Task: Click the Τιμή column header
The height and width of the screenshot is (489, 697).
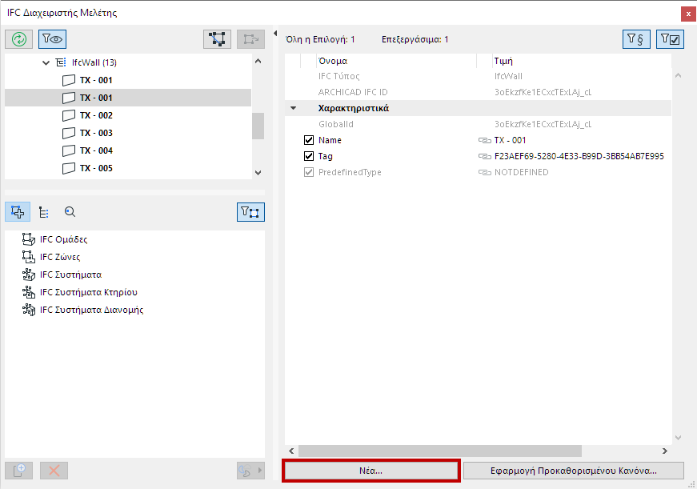Action: 503,61
